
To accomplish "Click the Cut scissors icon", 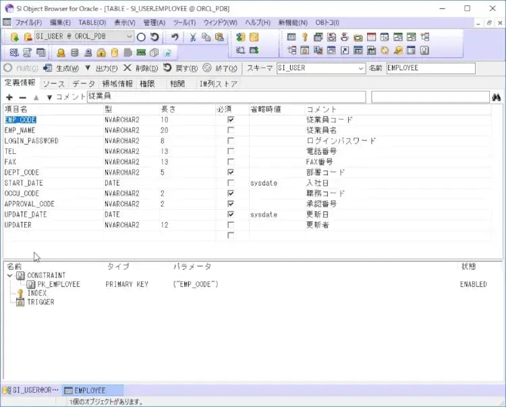I will [193, 36].
